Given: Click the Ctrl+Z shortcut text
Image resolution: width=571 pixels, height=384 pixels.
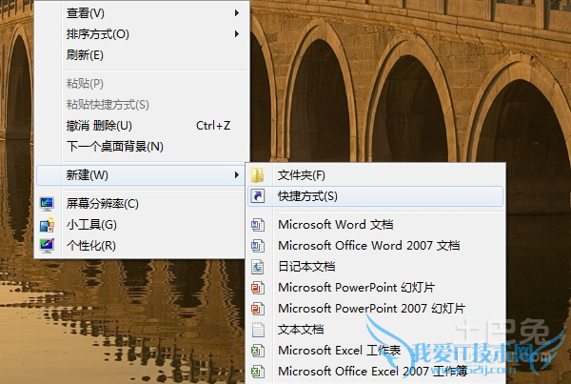Looking at the screenshot, I should (213, 126).
